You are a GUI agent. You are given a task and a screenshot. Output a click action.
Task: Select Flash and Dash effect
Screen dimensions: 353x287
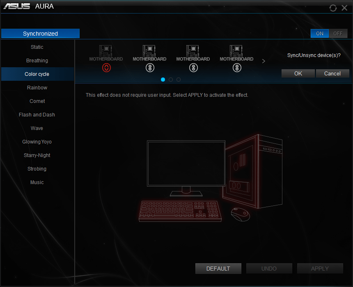click(x=37, y=114)
